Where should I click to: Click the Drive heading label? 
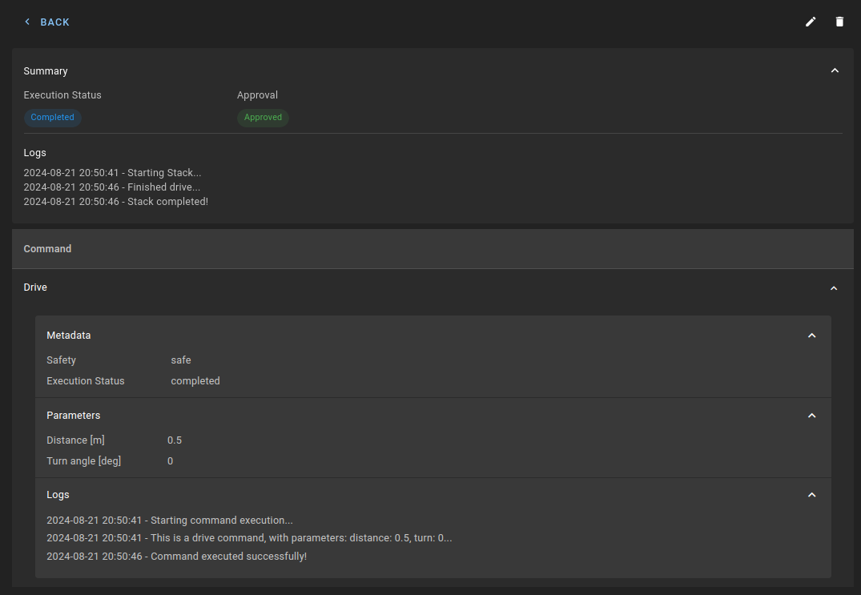[x=35, y=287]
